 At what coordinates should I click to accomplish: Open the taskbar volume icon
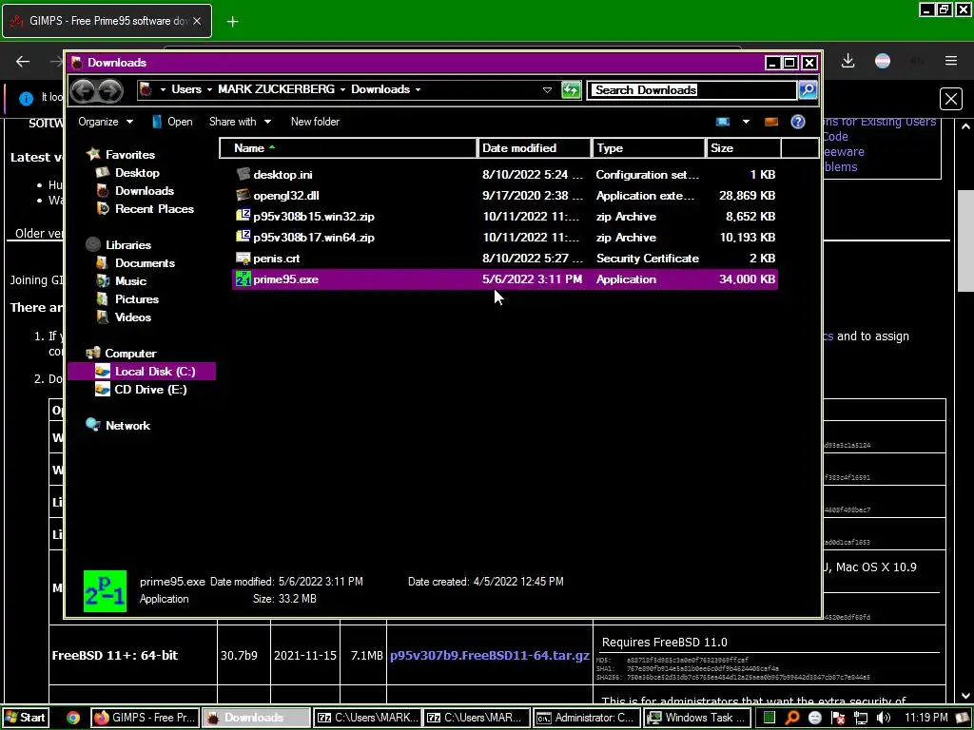click(x=883, y=718)
